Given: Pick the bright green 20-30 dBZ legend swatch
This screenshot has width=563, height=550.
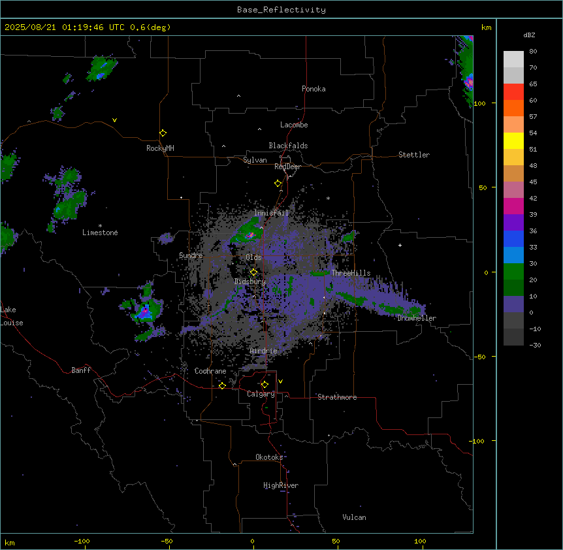Looking at the screenshot, I should click(x=513, y=272).
